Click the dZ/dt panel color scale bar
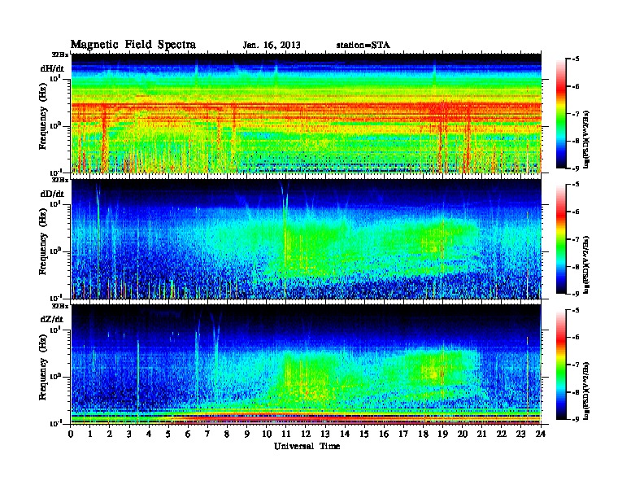Image resolution: width=644 pixels, height=498 pixels. [x=560, y=365]
